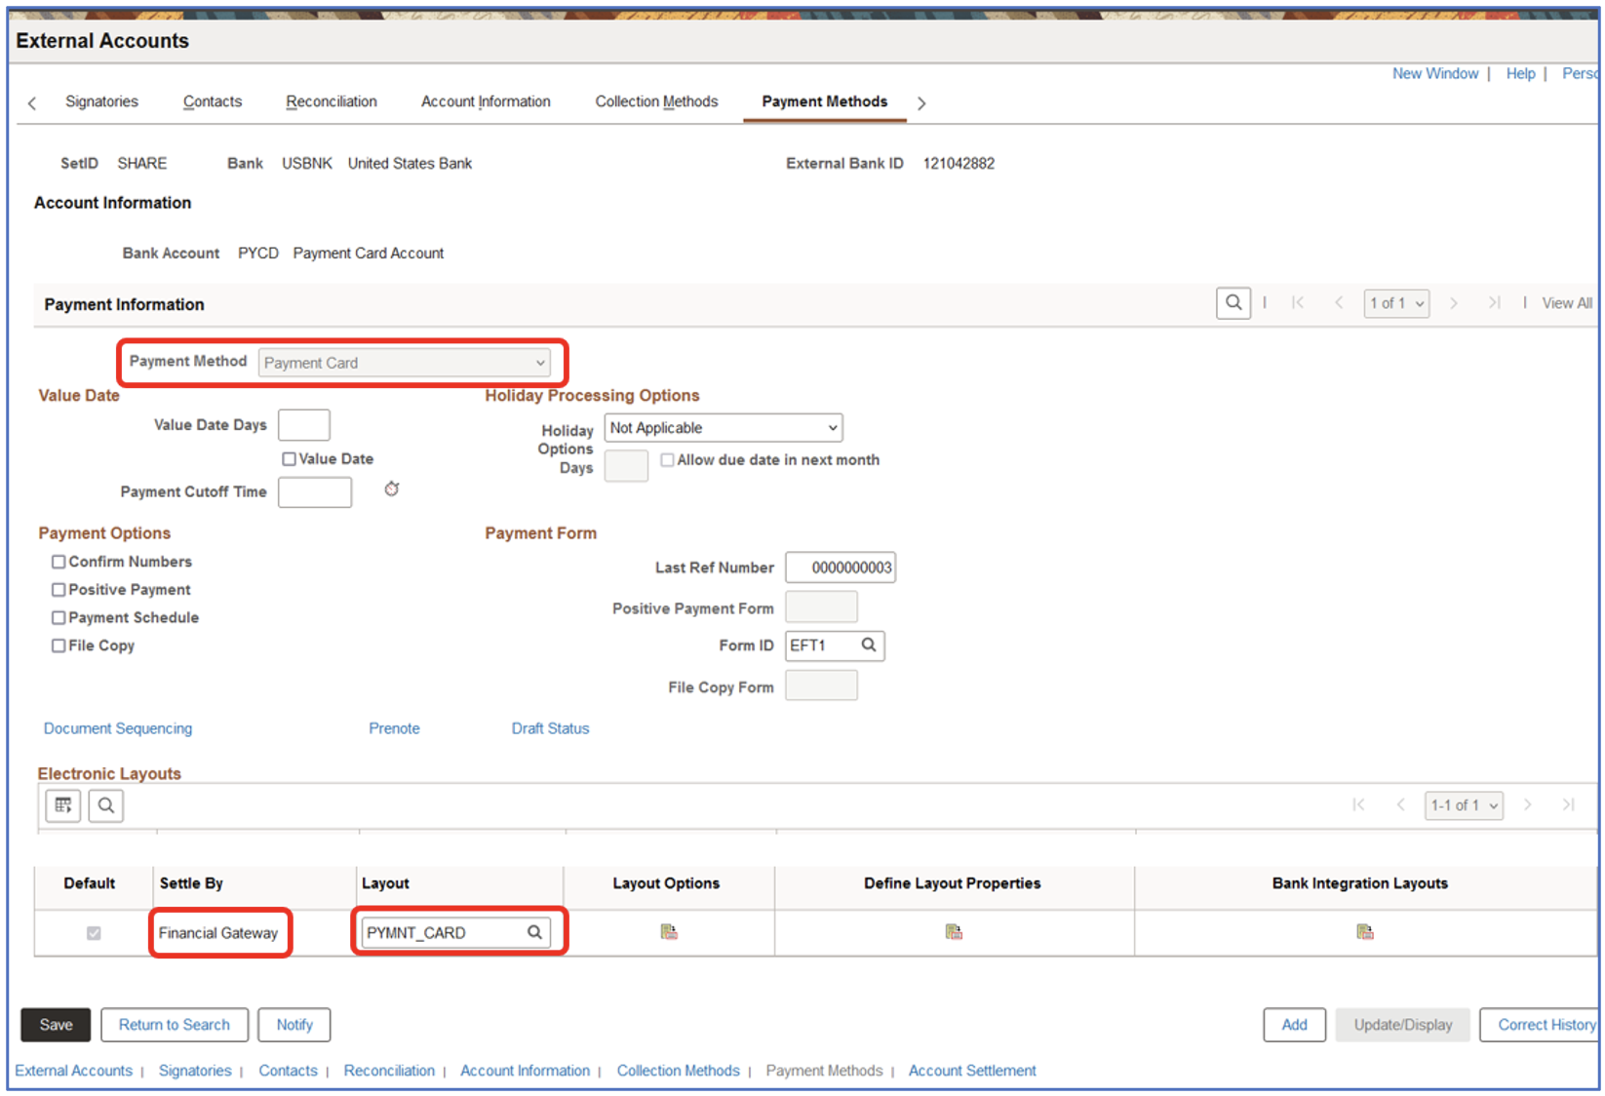Open the Define Layout Properties icon
Viewport: 1605px width, 1096px height.
954,932
